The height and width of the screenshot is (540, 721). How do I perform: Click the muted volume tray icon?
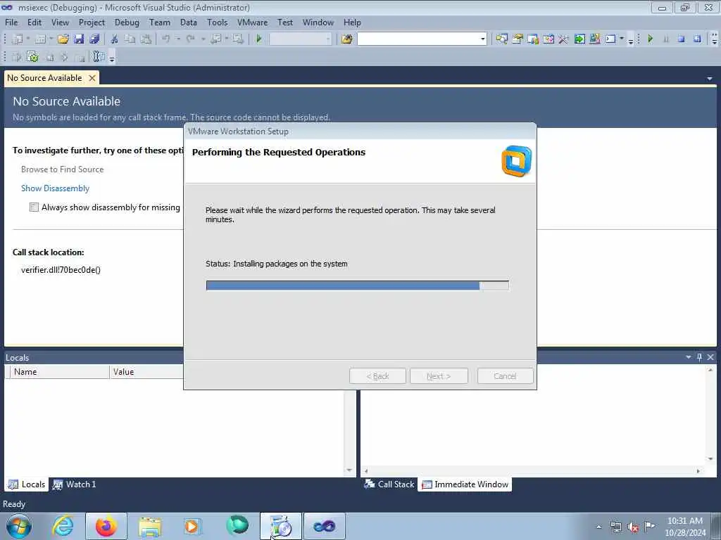[633, 527]
